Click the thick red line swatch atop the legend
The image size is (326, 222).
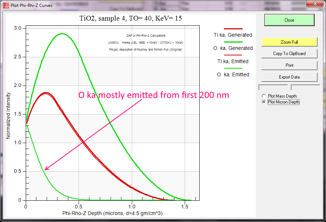(233, 29)
